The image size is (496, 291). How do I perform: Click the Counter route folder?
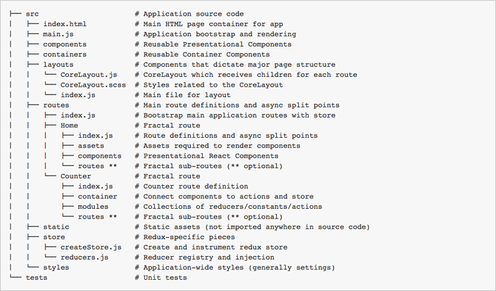click(x=76, y=176)
